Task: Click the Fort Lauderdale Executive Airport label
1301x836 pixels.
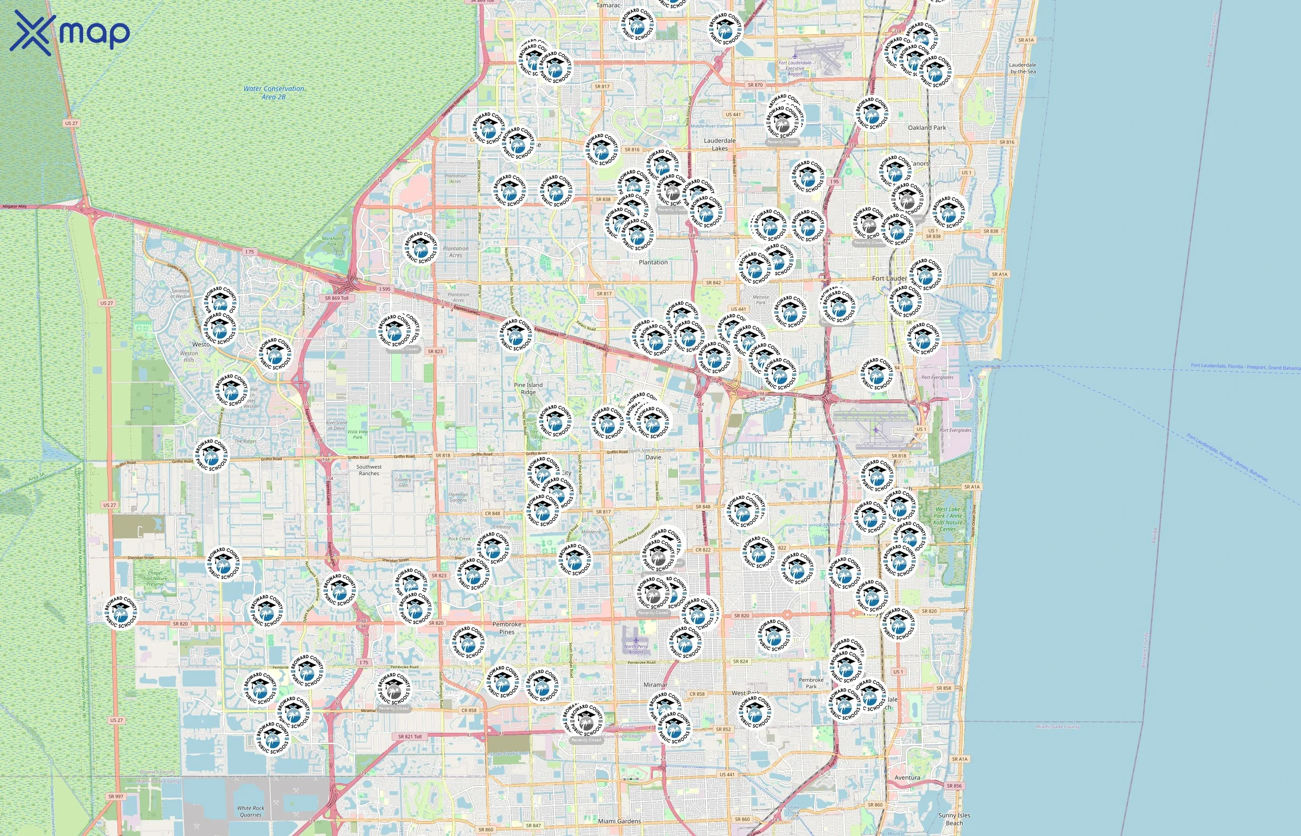Action: [795, 68]
